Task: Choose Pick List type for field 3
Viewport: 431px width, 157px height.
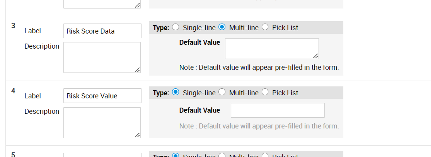Action: (265, 27)
